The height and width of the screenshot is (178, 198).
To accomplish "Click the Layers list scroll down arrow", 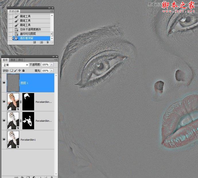I will click(56, 174).
